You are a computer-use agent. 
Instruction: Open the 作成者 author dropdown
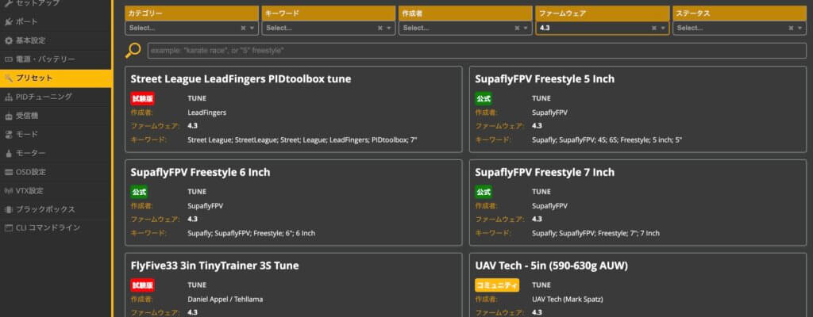(x=465, y=28)
